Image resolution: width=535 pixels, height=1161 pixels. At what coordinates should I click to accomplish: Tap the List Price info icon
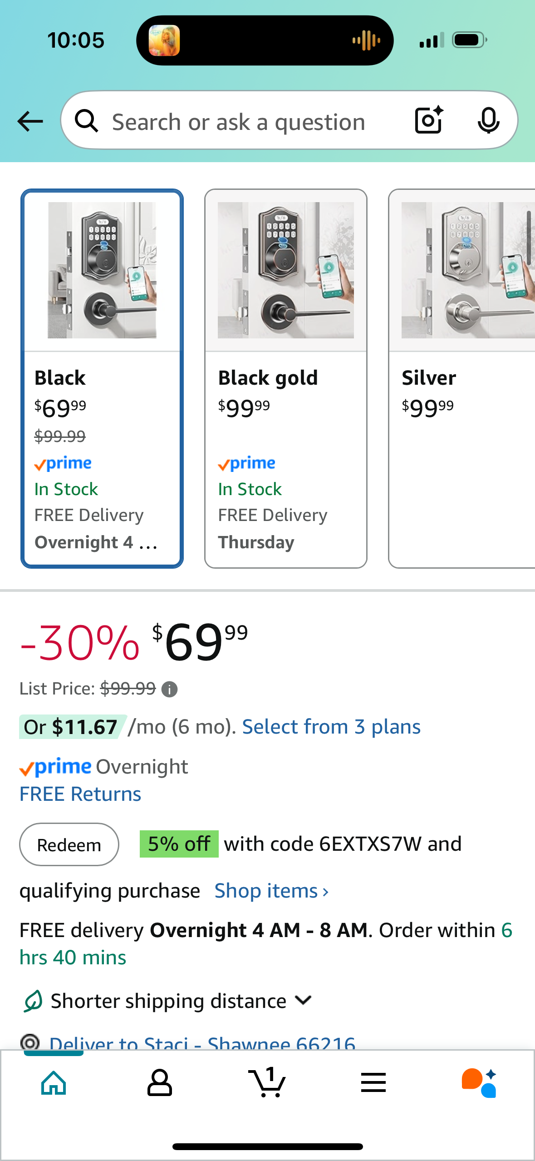(x=170, y=690)
